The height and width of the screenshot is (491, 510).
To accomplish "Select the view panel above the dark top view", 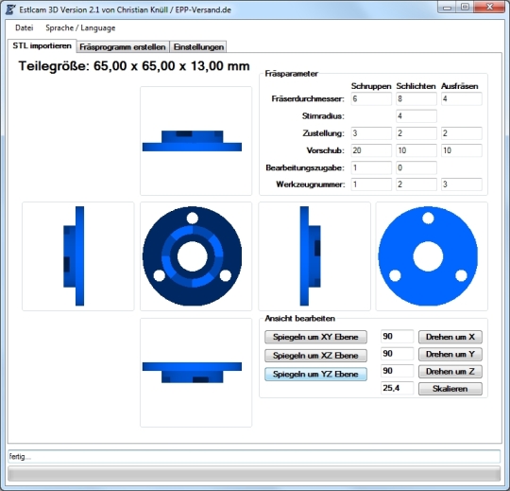I will pyautogui.click(x=195, y=141).
